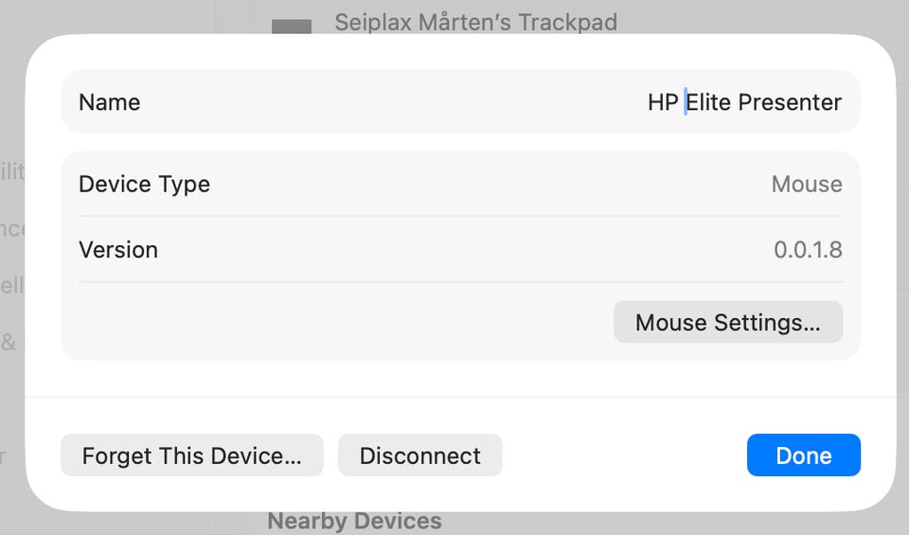Click the blue text cursor in Name field
This screenshot has height=535, width=909.
[685, 102]
